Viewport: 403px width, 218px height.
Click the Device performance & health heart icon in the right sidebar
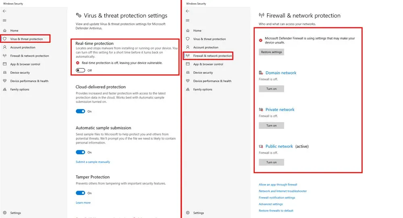coord(188,81)
